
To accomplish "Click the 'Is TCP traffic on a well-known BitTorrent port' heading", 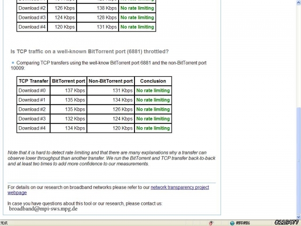I will [89, 51].
